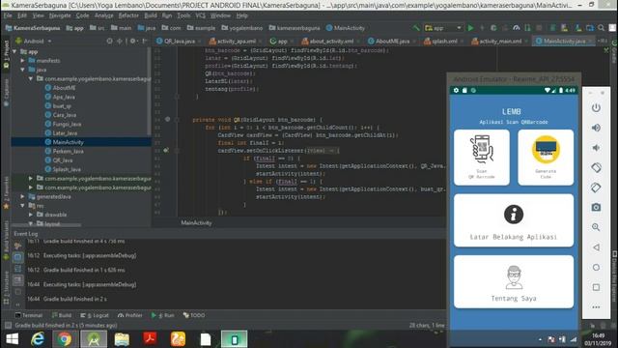Viewport: 618px width, 348px height.
Task: Open the Build menu
Action: tap(151, 15)
